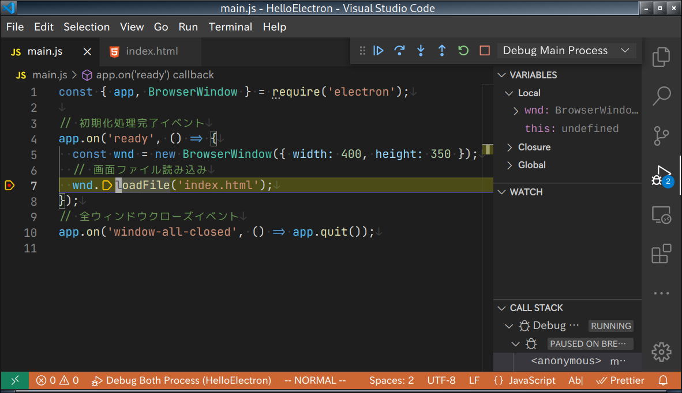The height and width of the screenshot is (393, 682).
Task: Open the Remote Explorer view
Action: pyautogui.click(x=661, y=215)
